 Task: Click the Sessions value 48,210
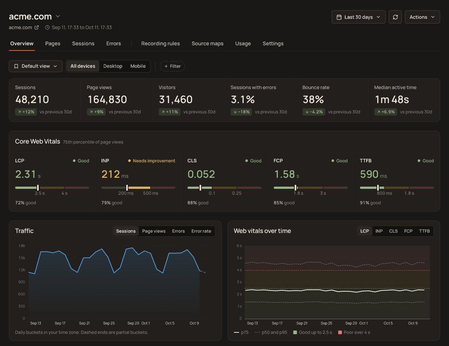click(x=32, y=99)
